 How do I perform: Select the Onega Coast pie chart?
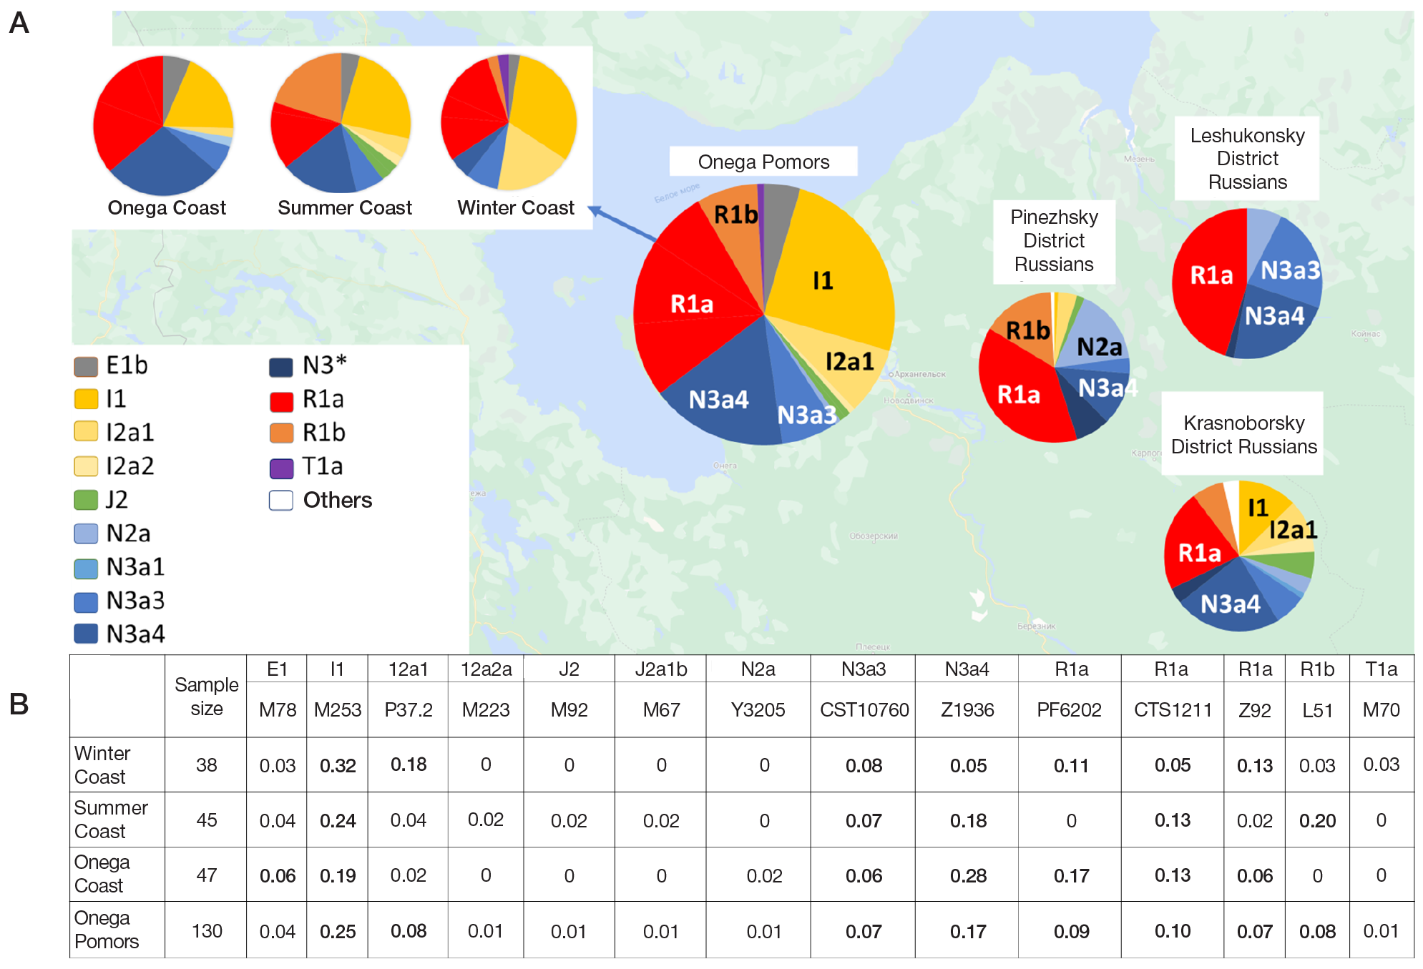(x=164, y=125)
